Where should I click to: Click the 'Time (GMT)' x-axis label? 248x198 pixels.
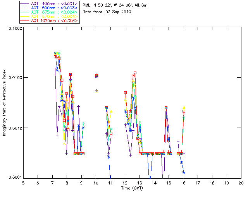click(x=132, y=188)
